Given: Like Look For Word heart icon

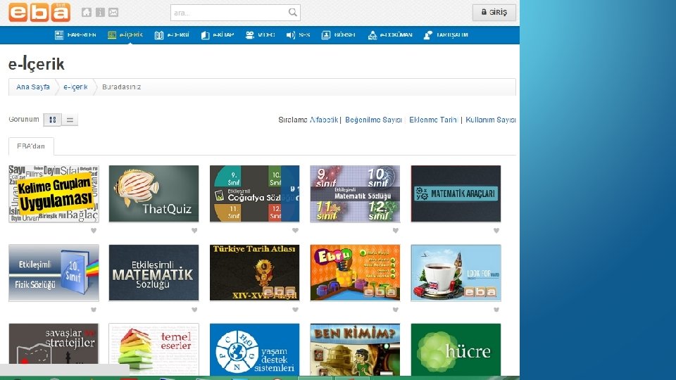Looking at the screenshot, I should (496, 310).
